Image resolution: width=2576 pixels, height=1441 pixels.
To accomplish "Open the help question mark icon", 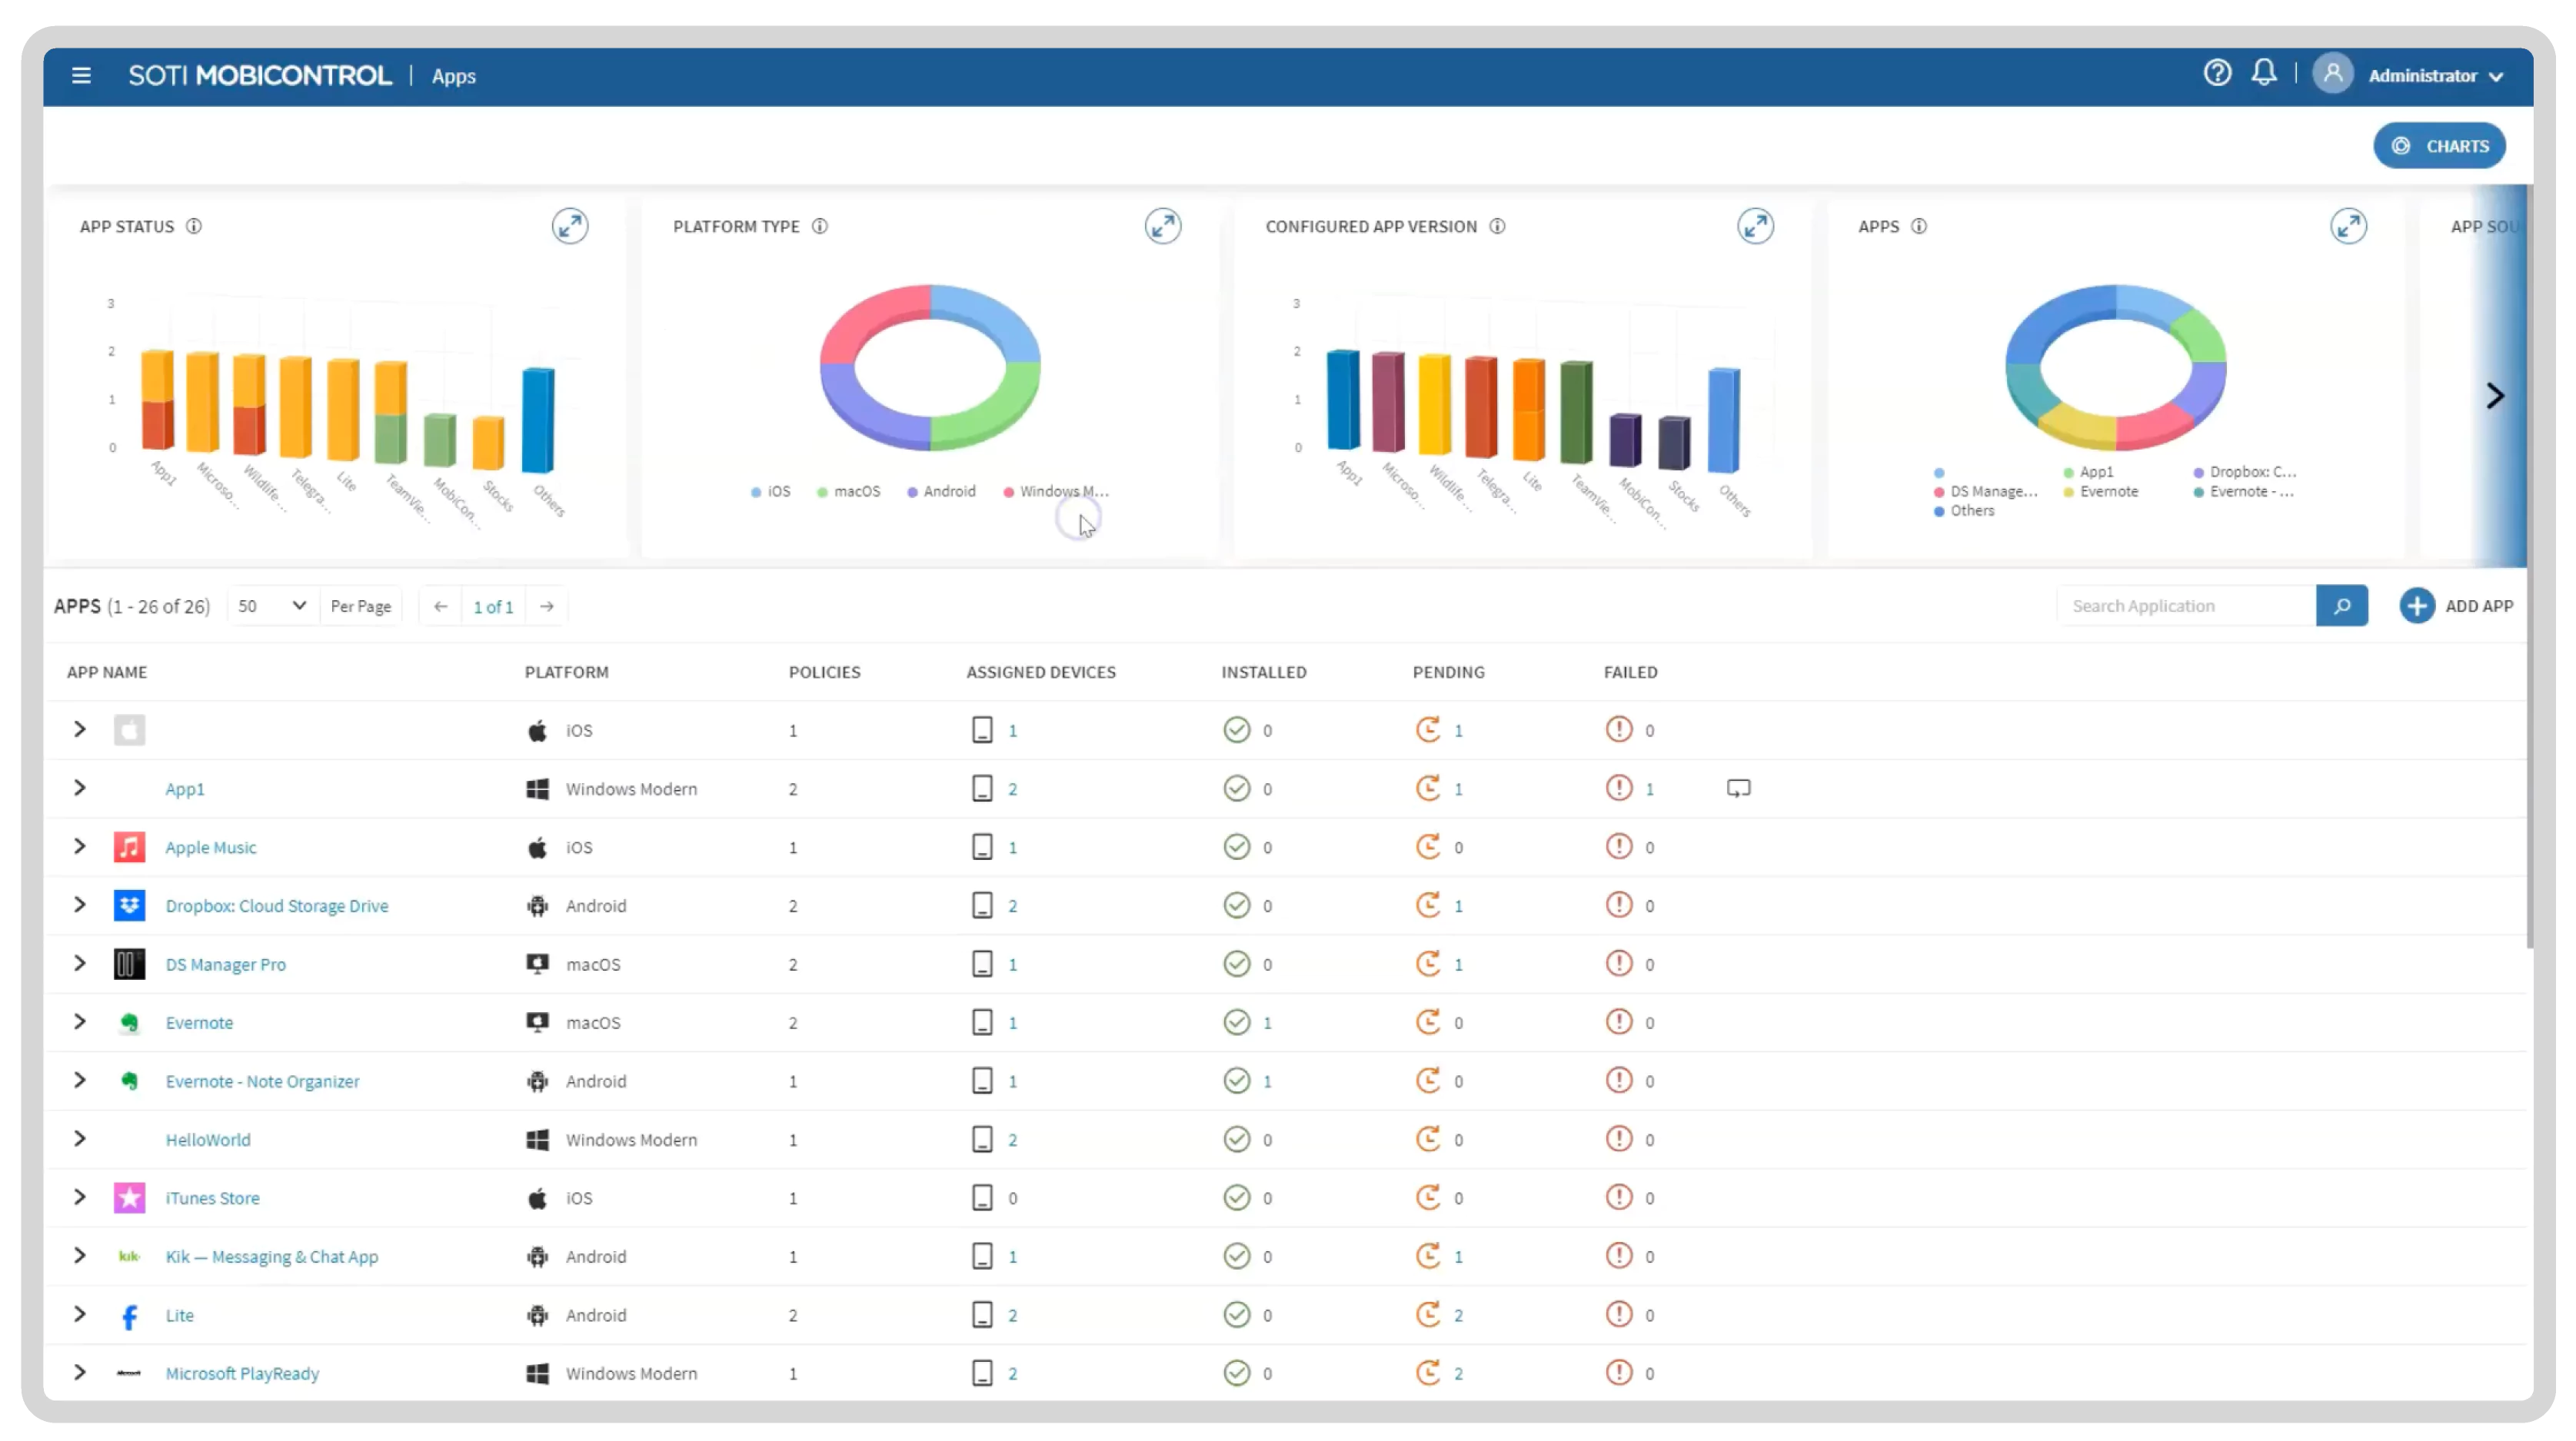I will tap(2217, 74).
